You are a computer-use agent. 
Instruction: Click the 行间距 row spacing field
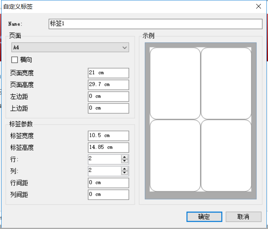108,183
